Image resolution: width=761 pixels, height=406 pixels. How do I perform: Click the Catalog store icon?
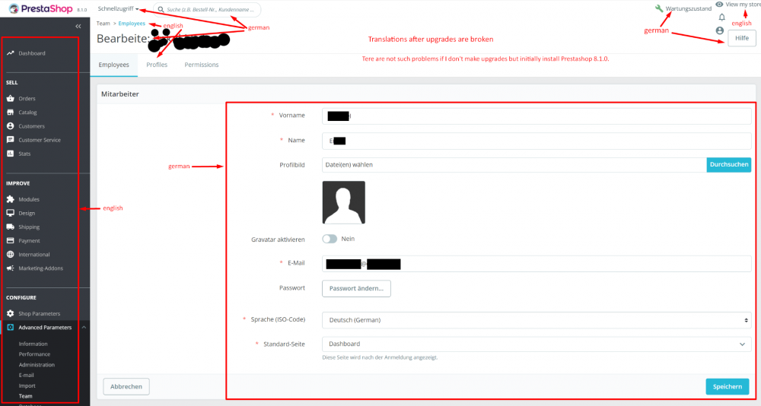[x=10, y=112]
